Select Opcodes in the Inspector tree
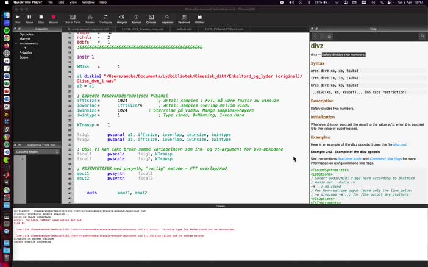The width and height of the screenshot is (428, 267). tap(26, 34)
